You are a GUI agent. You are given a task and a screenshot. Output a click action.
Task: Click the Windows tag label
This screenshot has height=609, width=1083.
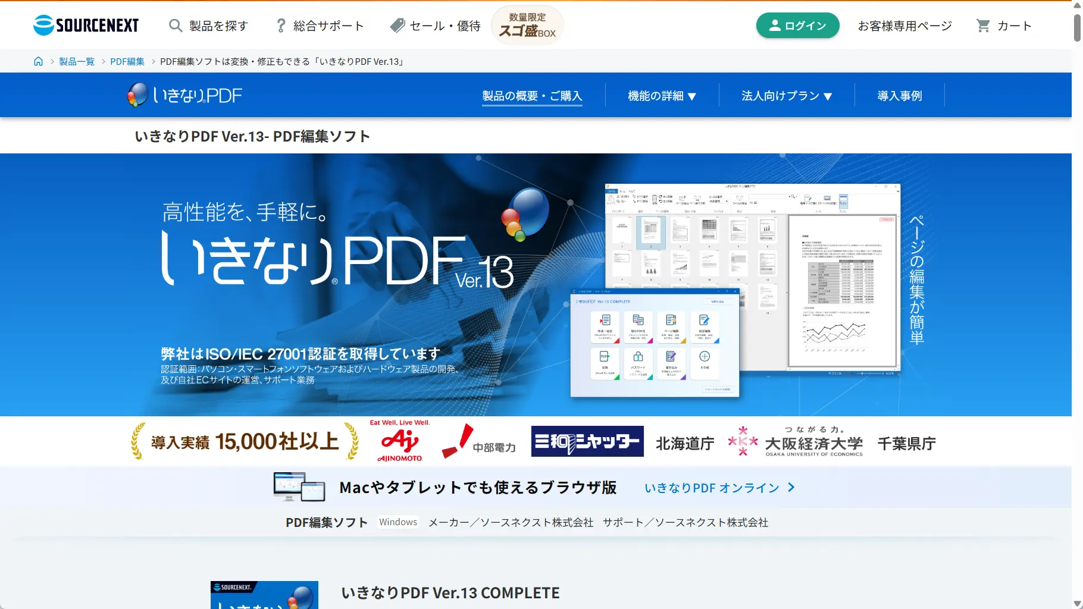coord(398,522)
